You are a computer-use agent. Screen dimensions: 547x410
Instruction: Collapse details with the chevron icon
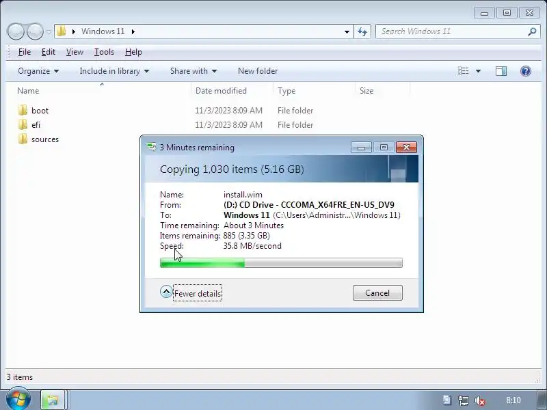pyautogui.click(x=166, y=292)
